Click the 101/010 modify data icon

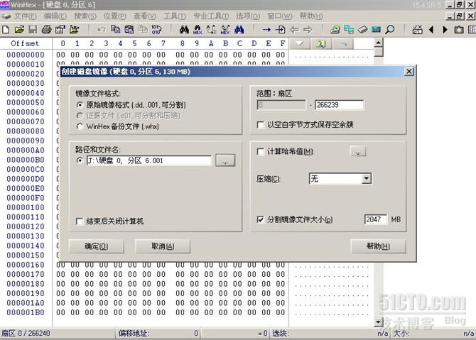pos(156,29)
